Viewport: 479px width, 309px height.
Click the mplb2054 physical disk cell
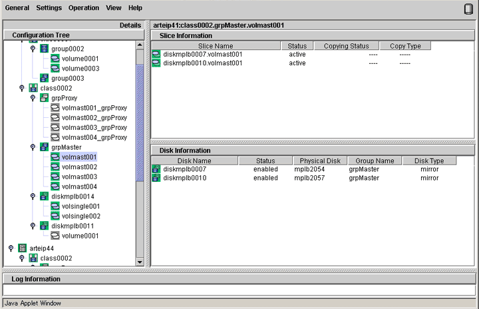click(x=309, y=169)
